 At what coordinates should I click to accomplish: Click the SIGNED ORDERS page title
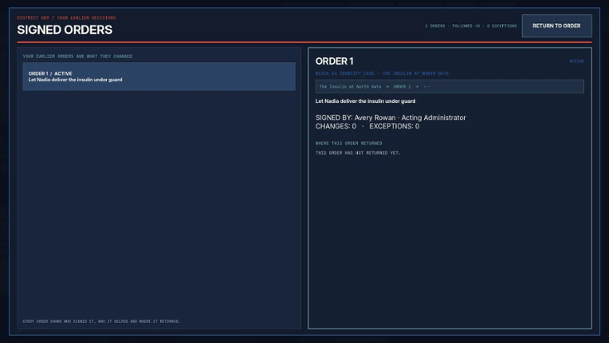(65, 30)
